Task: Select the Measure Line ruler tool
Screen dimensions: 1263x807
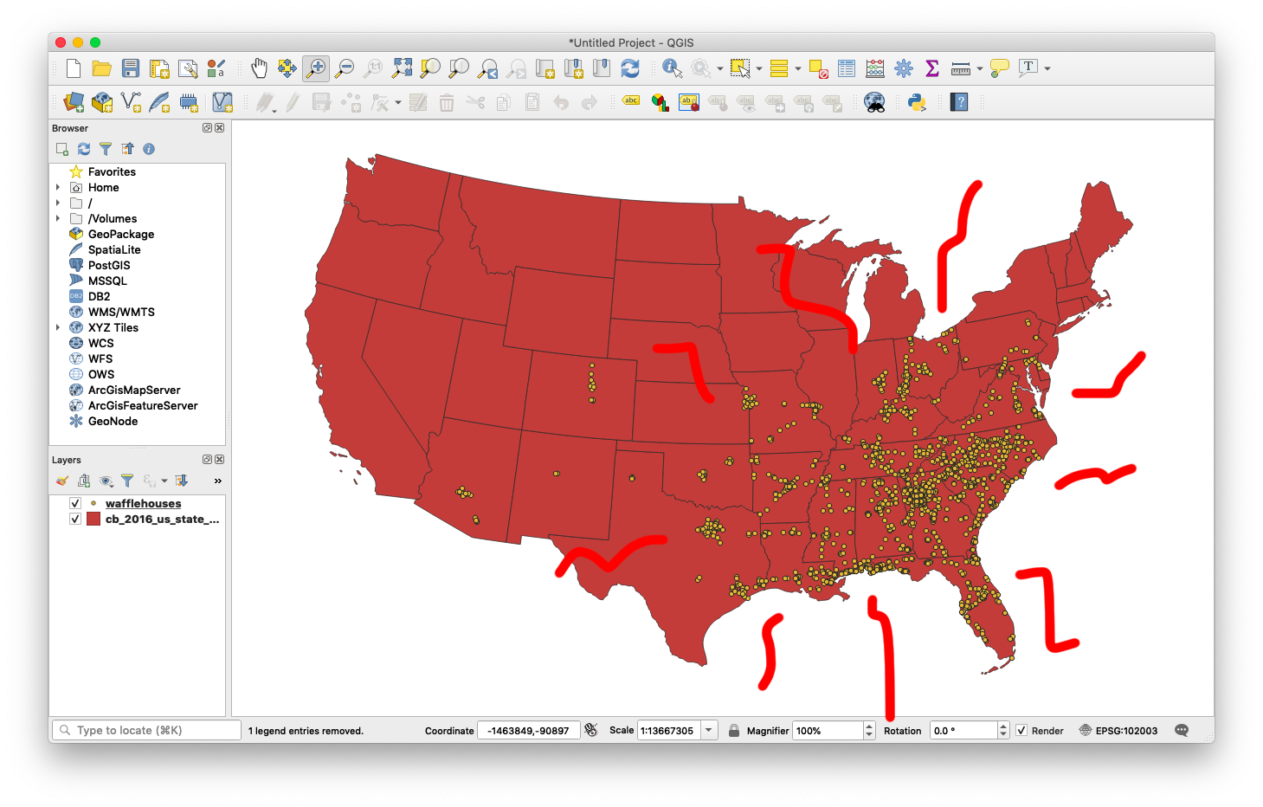Action: (960, 68)
